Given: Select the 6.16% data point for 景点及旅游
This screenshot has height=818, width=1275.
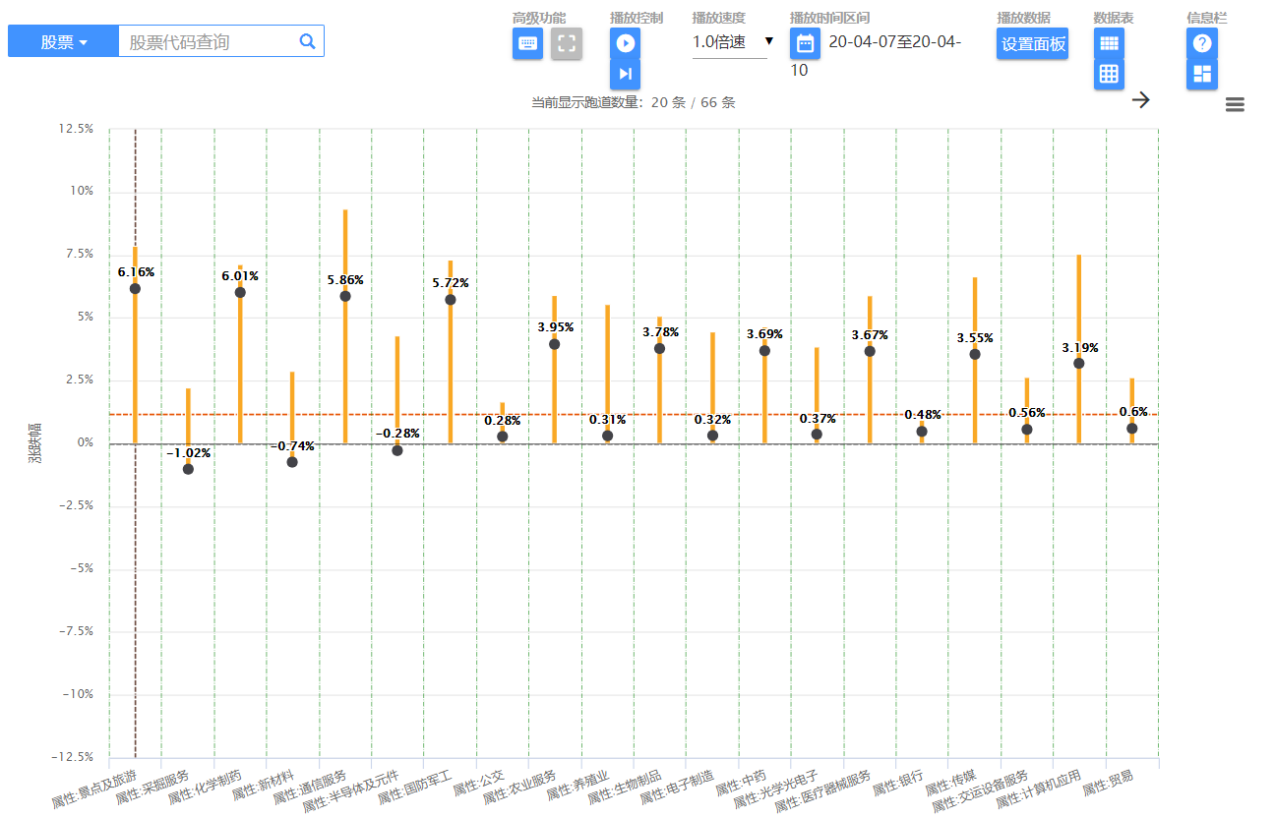Looking at the screenshot, I should (x=135, y=288).
